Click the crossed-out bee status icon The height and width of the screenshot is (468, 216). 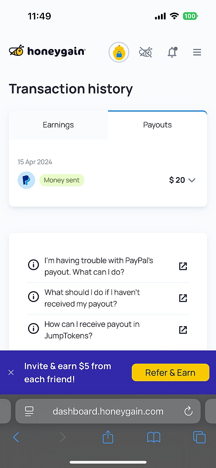(146, 53)
